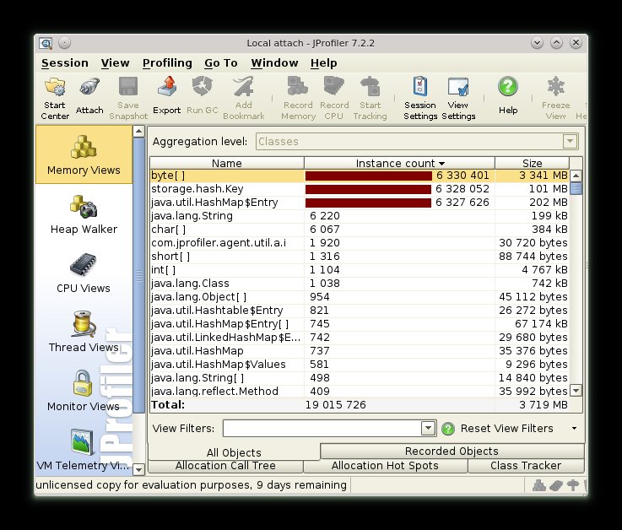622x530 pixels.
Task: Expand the options arrow beside Reset View Filters
Action: pos(574,429)
